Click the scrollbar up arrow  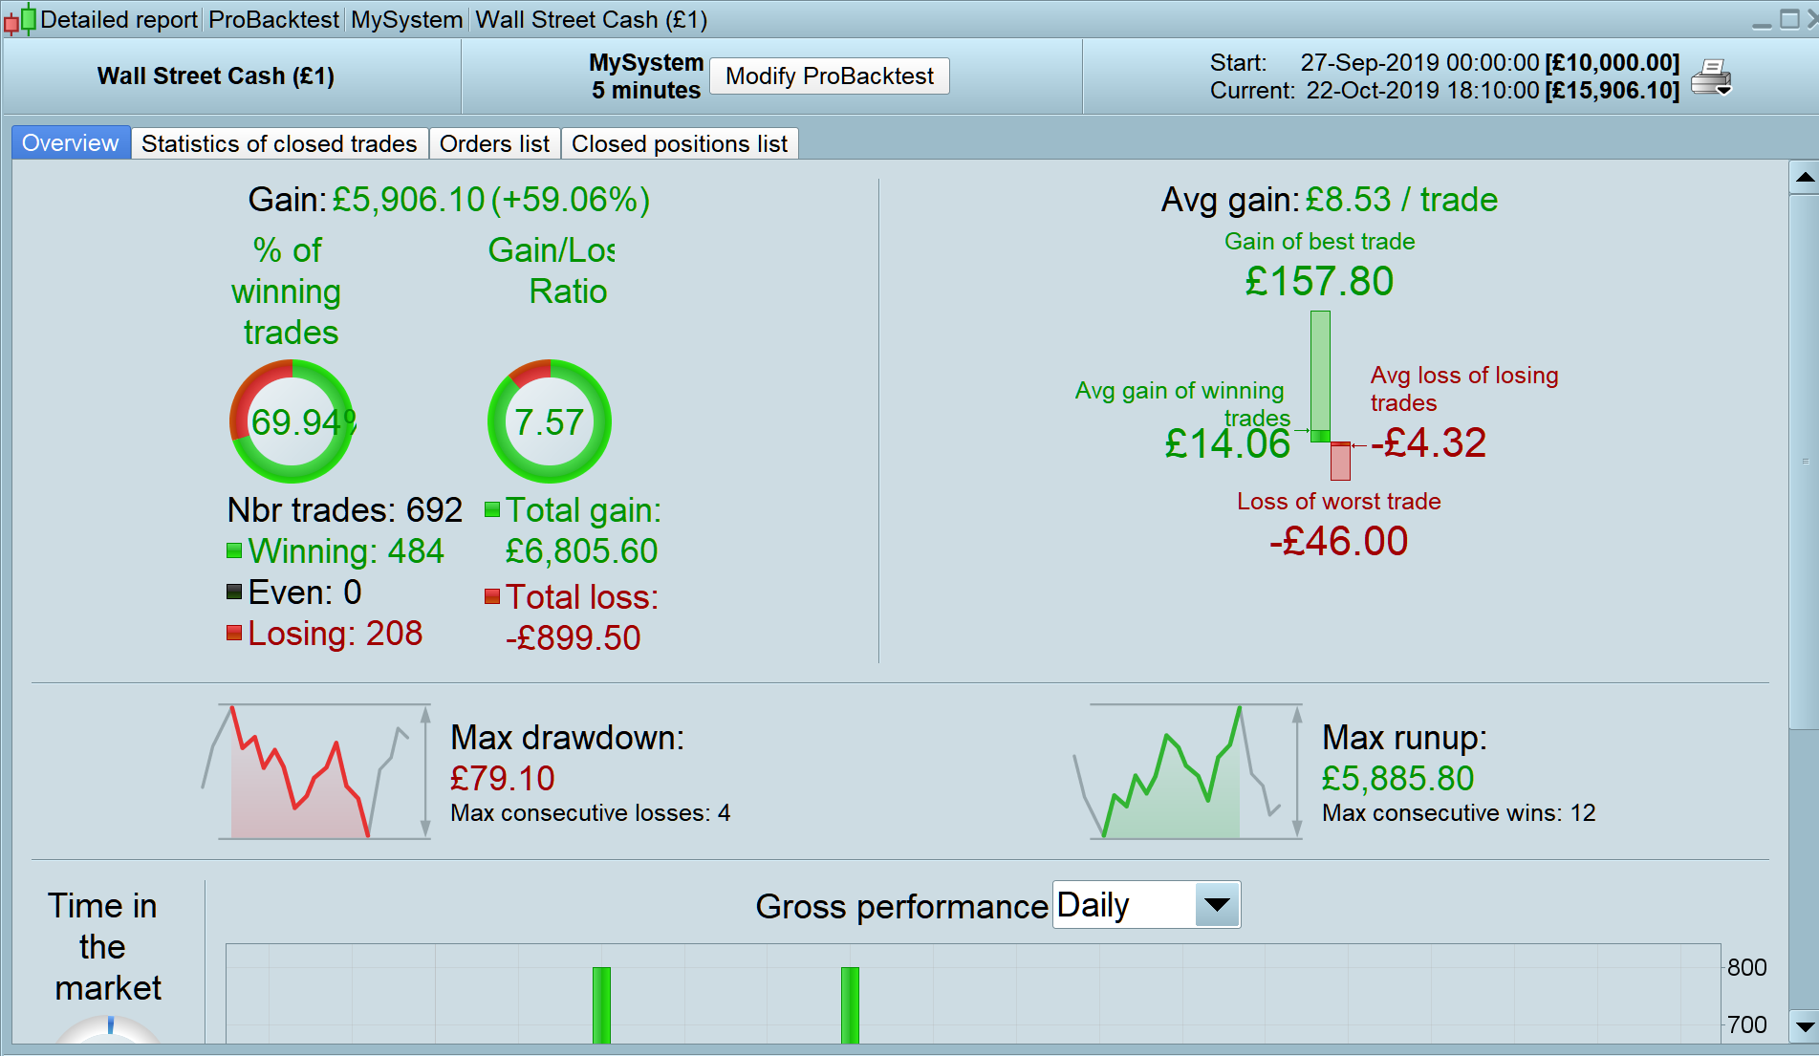tap(1805, 177)
